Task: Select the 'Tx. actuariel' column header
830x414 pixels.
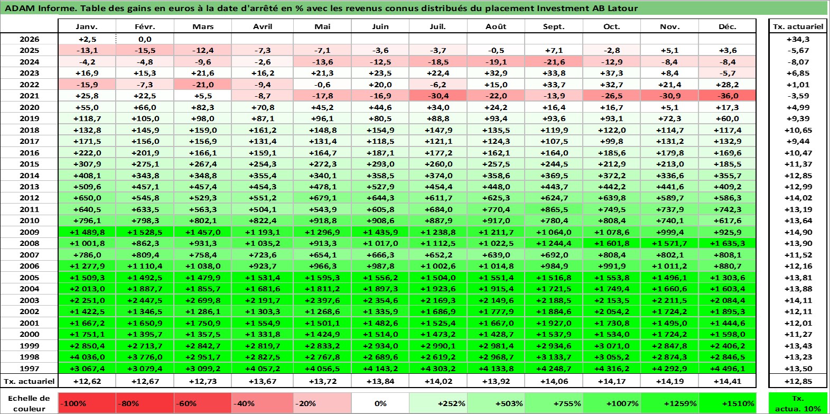Action: (x=798, y=26)
